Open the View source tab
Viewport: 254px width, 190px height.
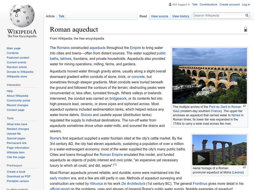(159, 16)
